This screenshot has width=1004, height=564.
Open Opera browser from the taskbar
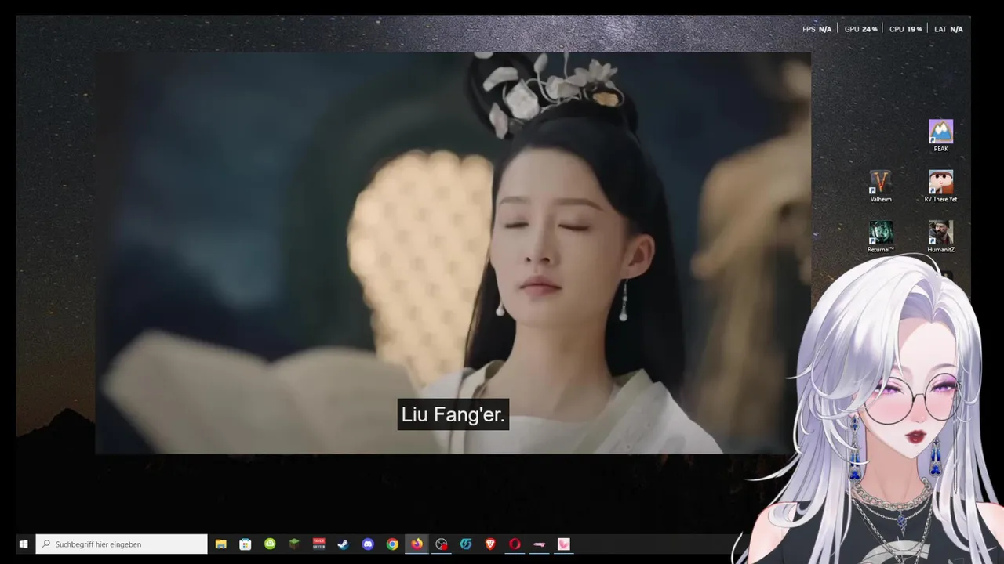point(515,544)
